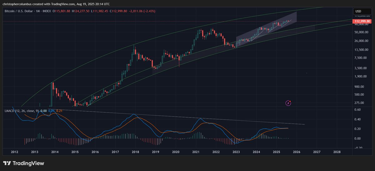This screenshot has height=171, width=375.
Task: Click the TradingView logo at bottom left
Action: pos(23,163)
